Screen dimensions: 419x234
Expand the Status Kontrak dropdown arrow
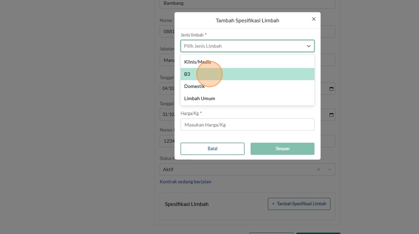[x=330, y=169]
